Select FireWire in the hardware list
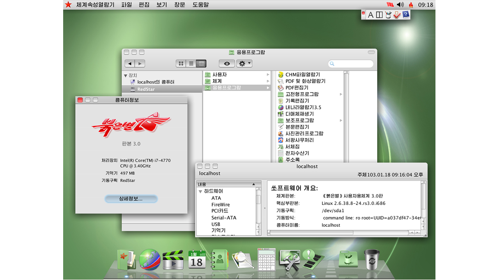499x280 pixels. (221, 205)
